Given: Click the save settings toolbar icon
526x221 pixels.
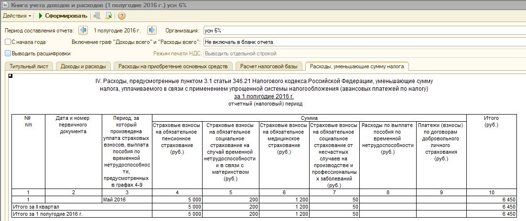Looking at the screenshot, I should (x=108, y=16).
